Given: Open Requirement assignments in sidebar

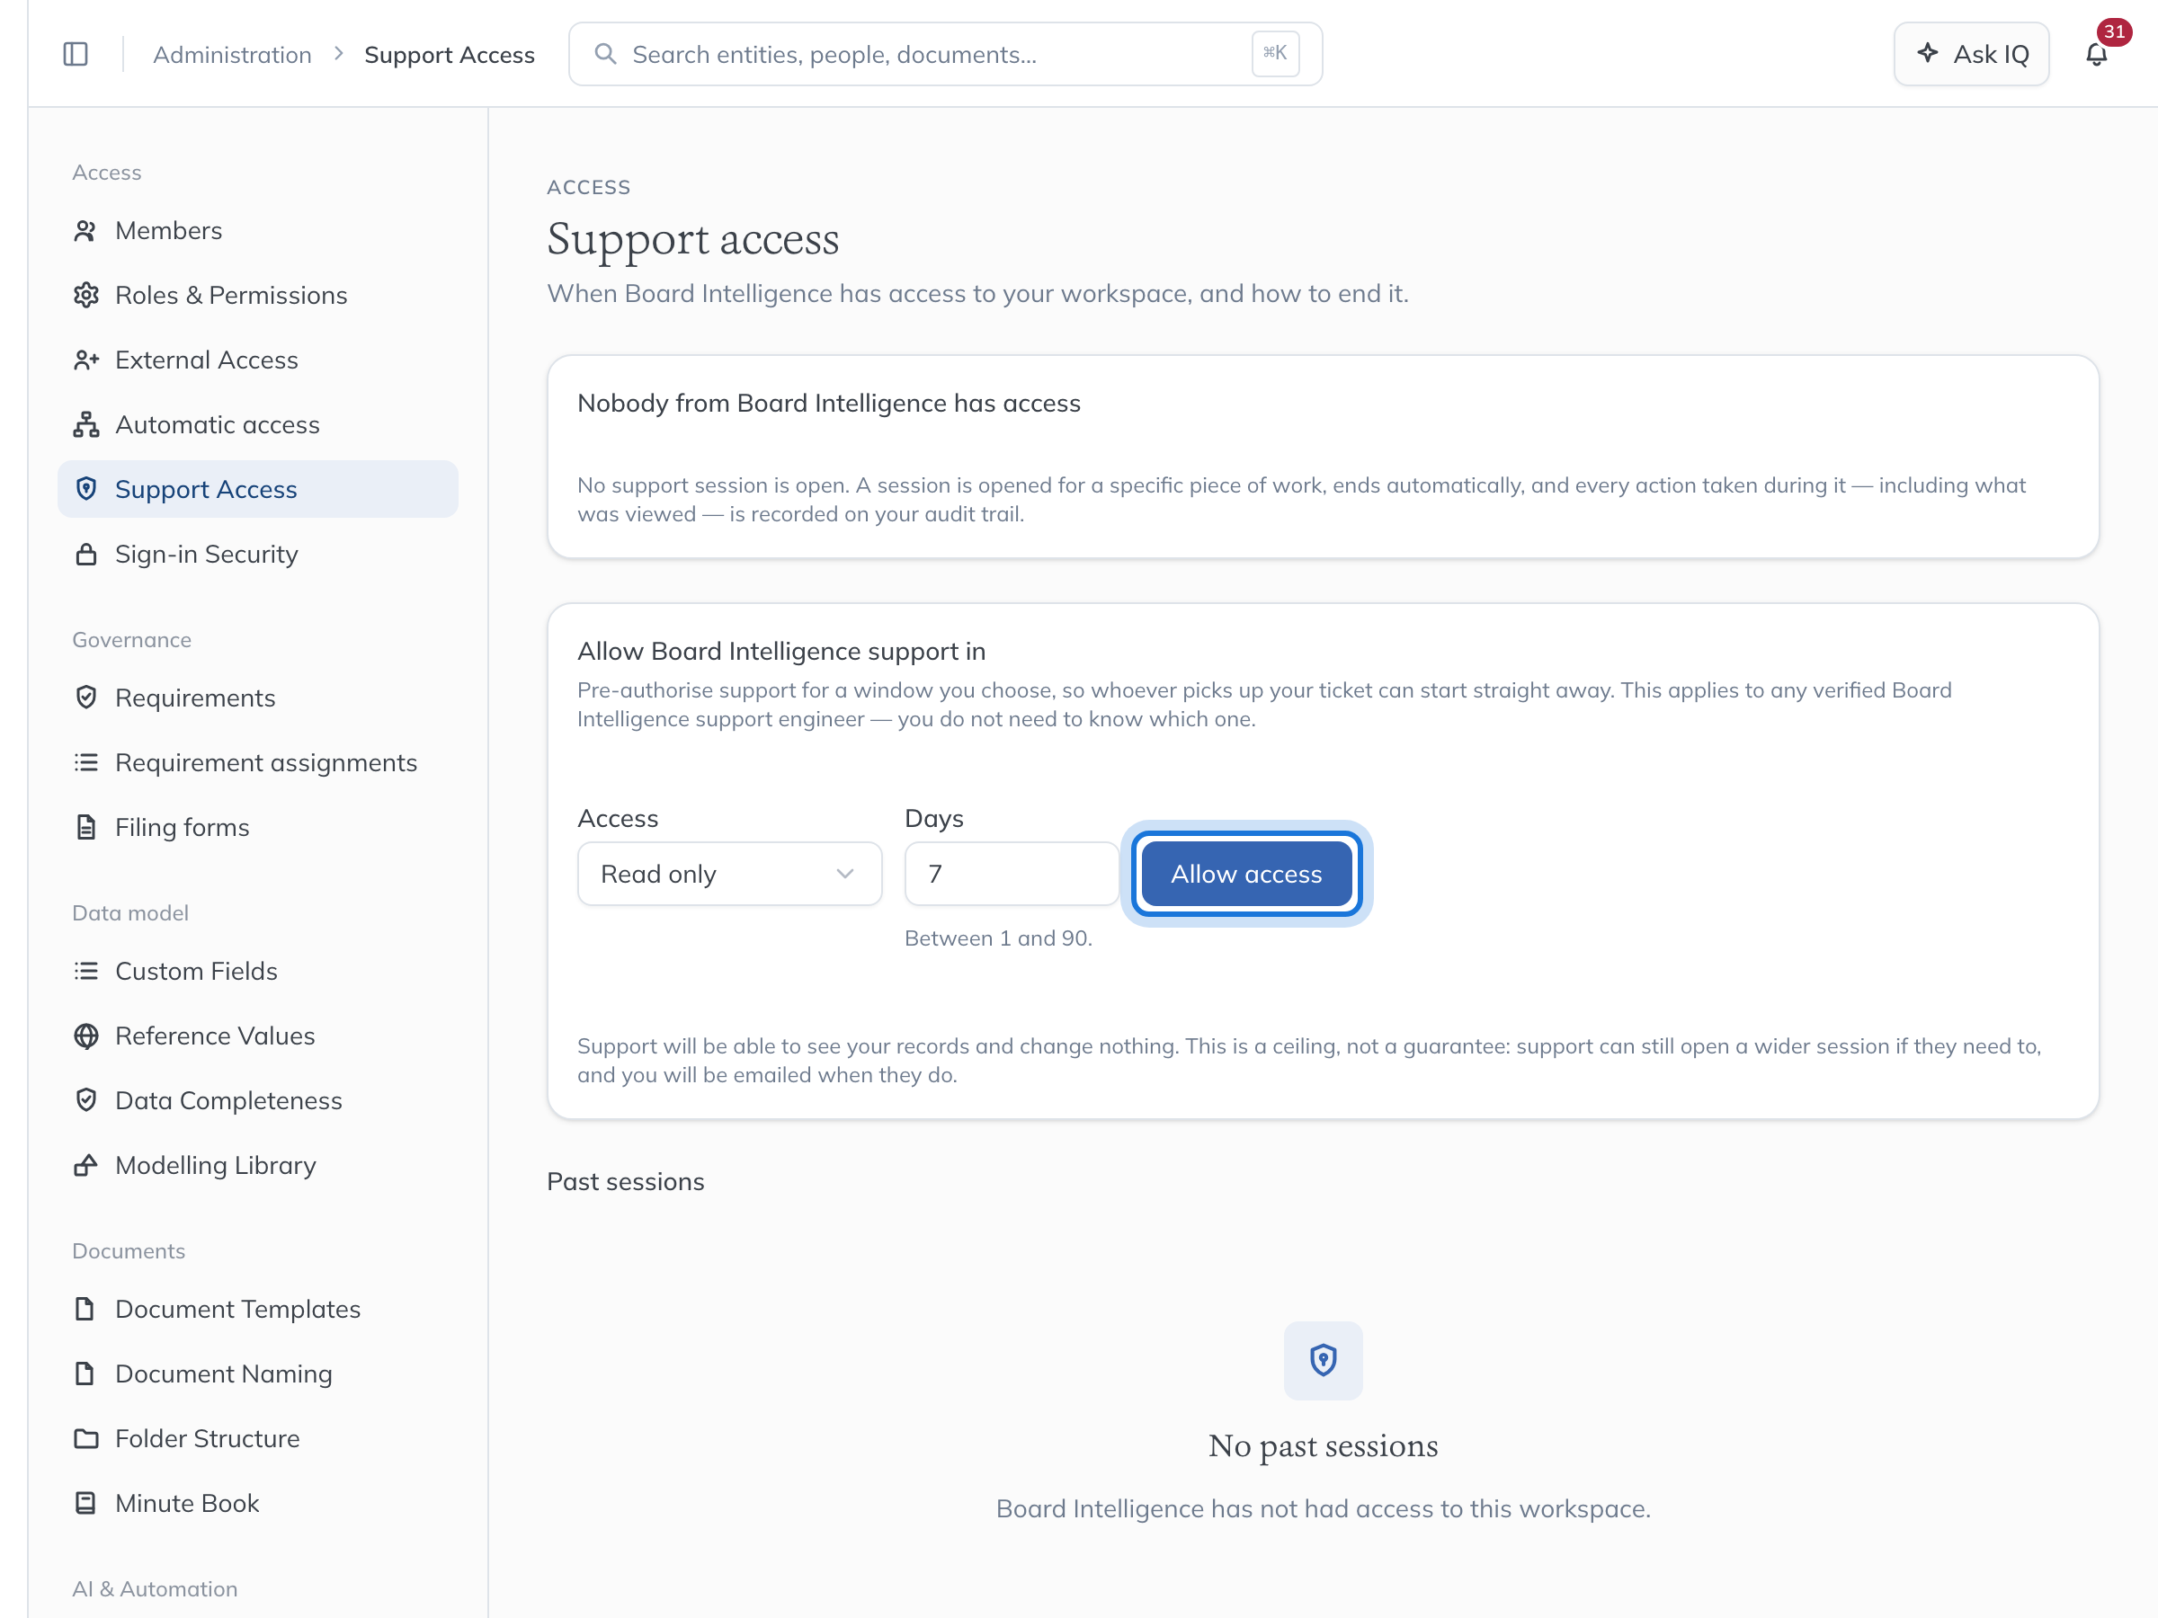Looking at the screenshot, I should point(257,762).
